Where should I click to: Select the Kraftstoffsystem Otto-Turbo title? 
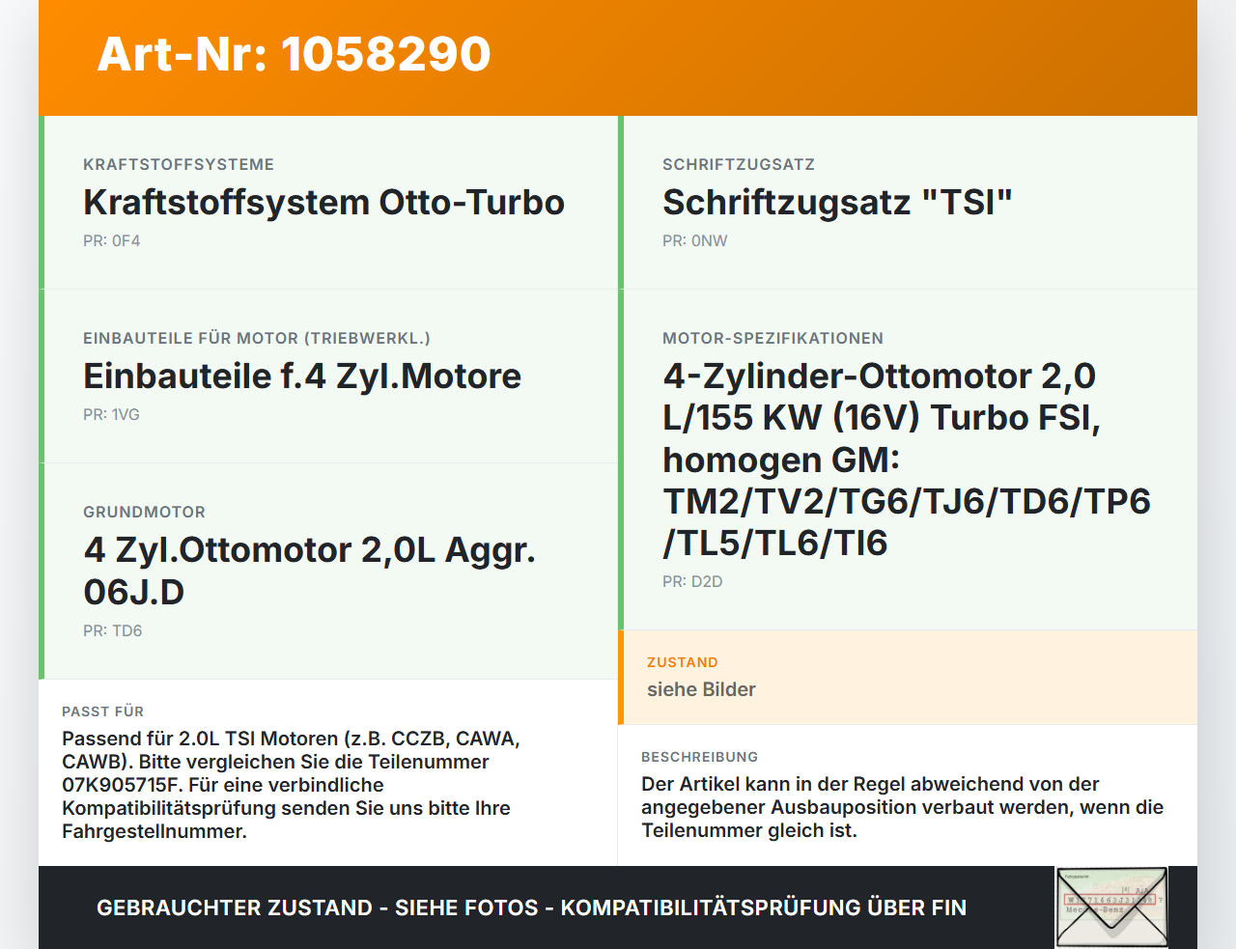tap(323, 203)
